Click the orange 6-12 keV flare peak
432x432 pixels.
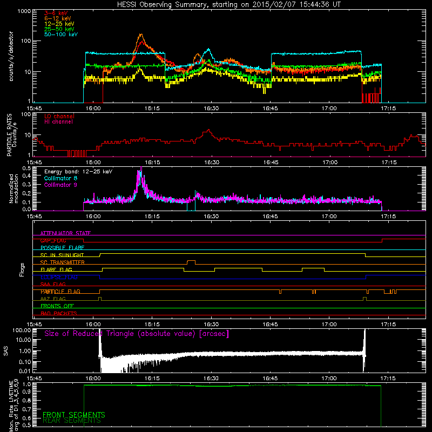141,35
